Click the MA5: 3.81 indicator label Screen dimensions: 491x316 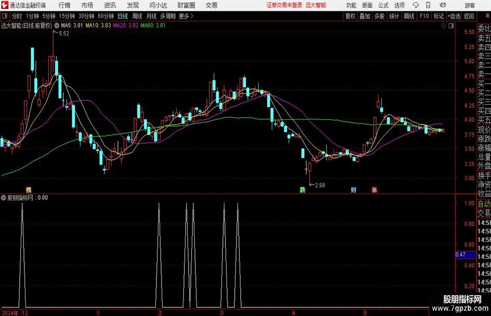(x=72, y=25)
